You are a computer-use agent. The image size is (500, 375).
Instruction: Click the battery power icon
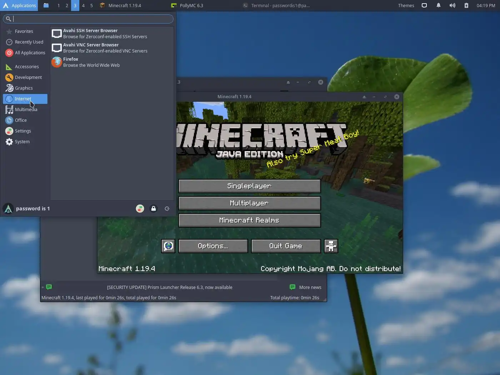(466, 5)
